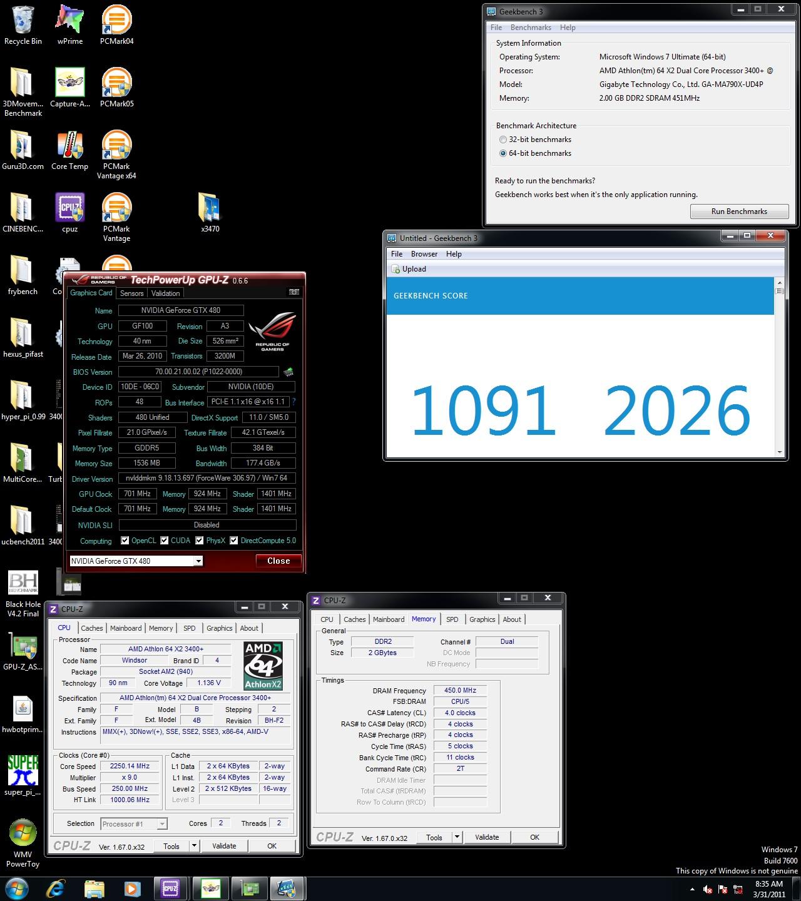The image size is (801, 901).
Task: Open the Benchmarks menu in Geekbench 3
Action: (531, 28)
